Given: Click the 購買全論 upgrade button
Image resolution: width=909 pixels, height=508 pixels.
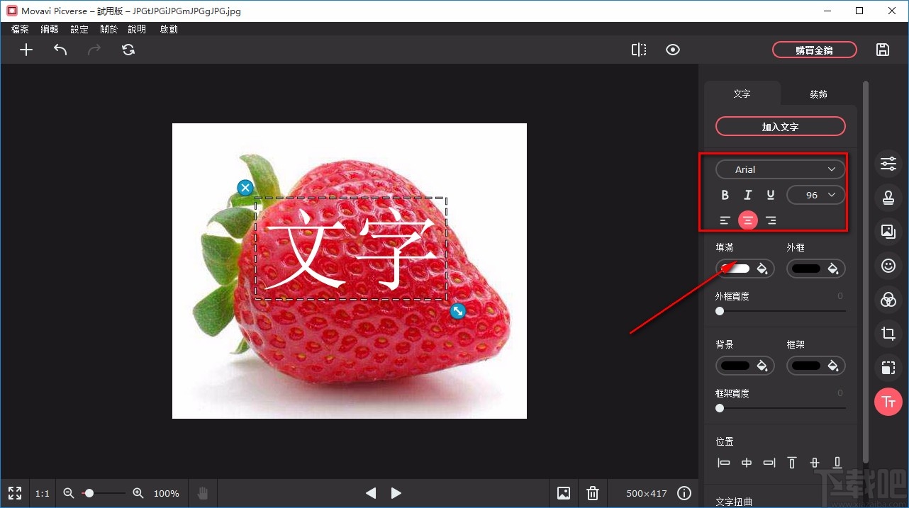Looking at the screenshot, I should tap(814, 50).
